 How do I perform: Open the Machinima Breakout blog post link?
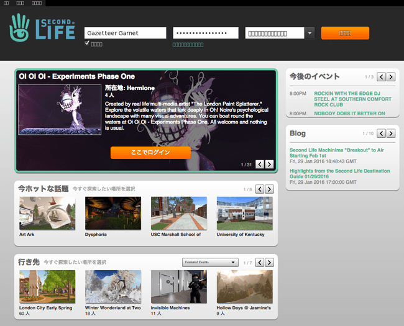point(336,153)
